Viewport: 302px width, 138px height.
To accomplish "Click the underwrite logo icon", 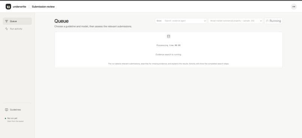I will [x=8, y=6].
